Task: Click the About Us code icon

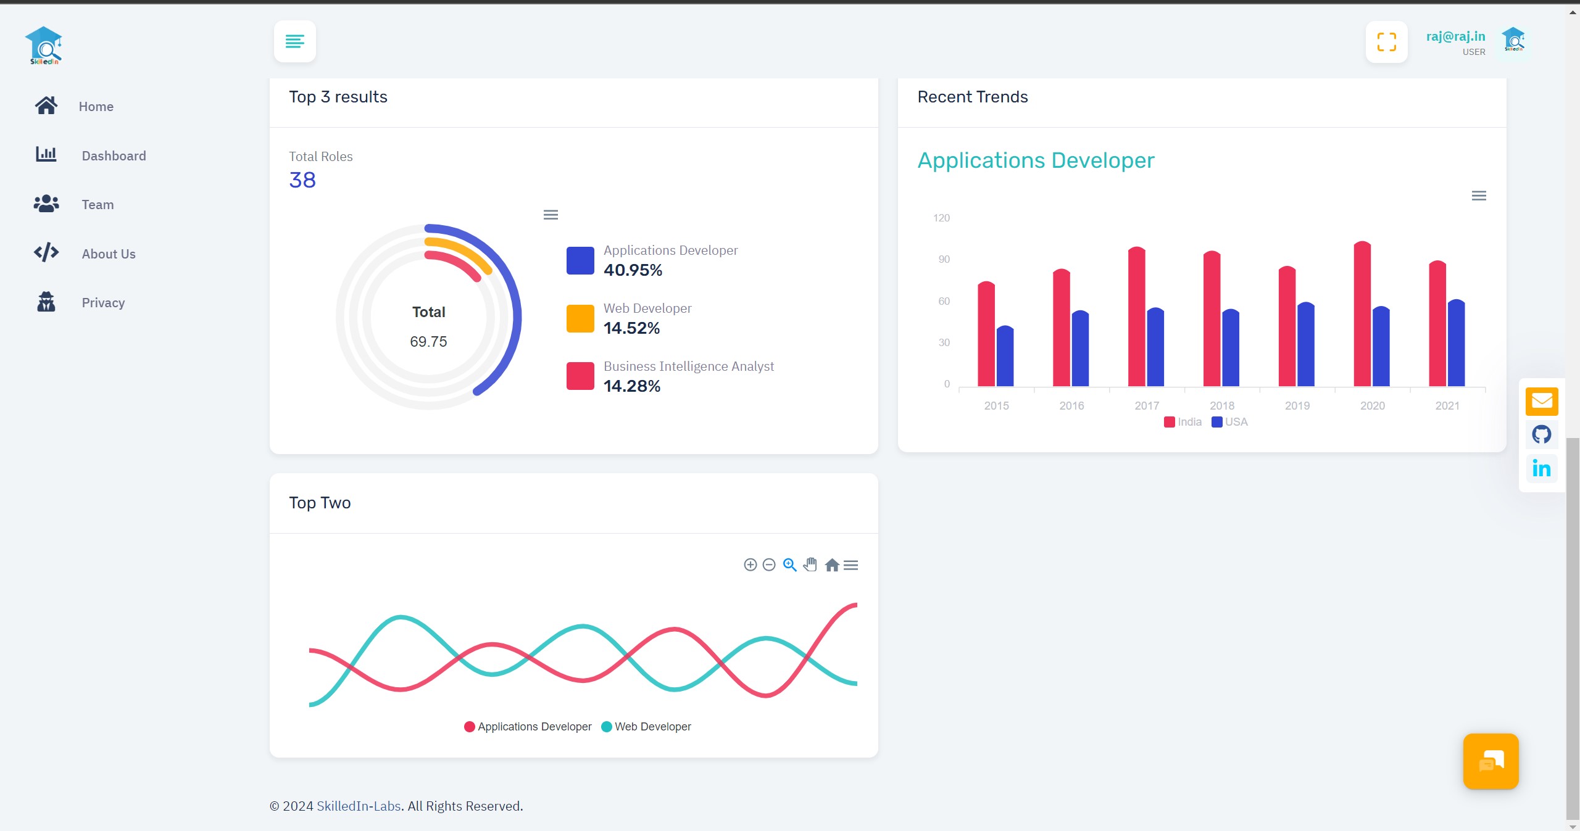Action: coord(46,252)
